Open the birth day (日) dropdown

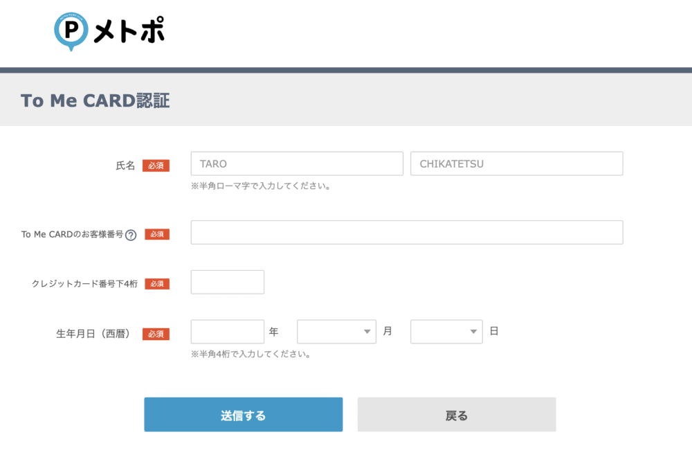[446, 332]
